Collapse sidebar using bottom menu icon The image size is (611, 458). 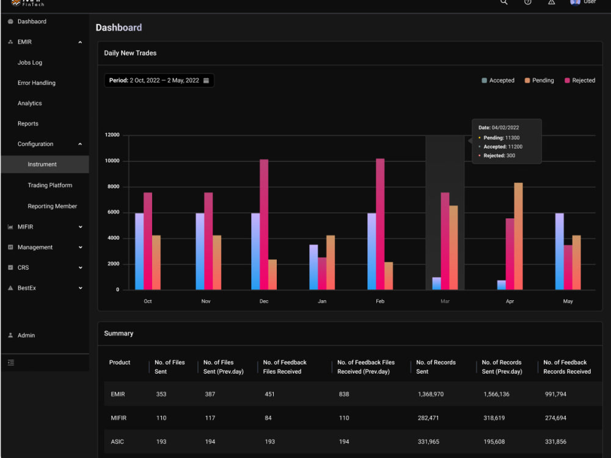pyautogui.click(x=11, y=363)
